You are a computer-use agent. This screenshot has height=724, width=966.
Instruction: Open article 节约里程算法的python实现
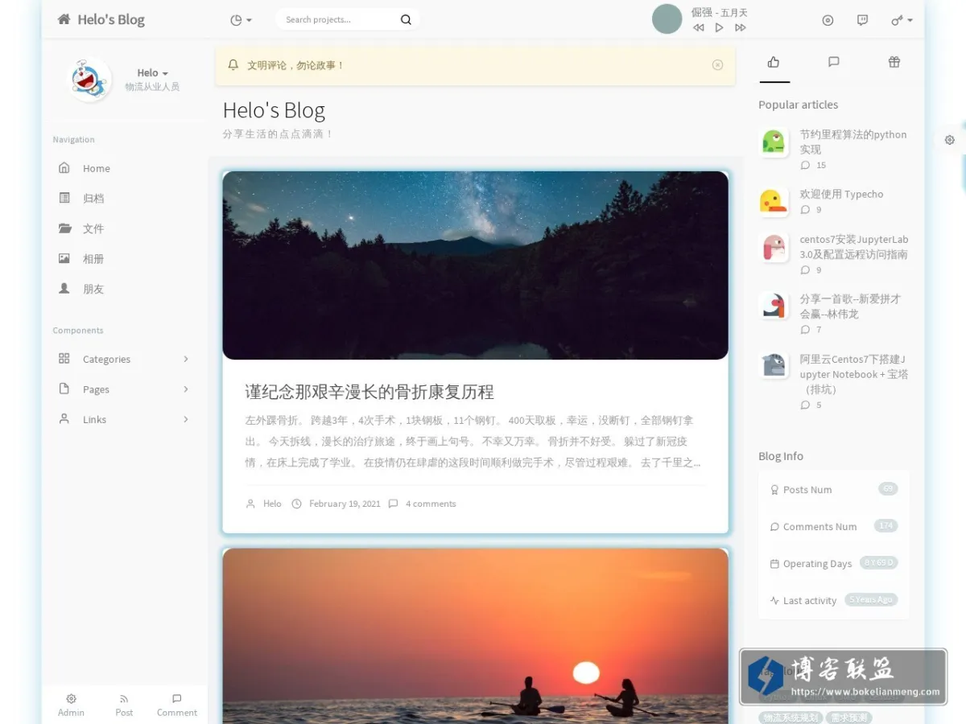click(853, 142)
